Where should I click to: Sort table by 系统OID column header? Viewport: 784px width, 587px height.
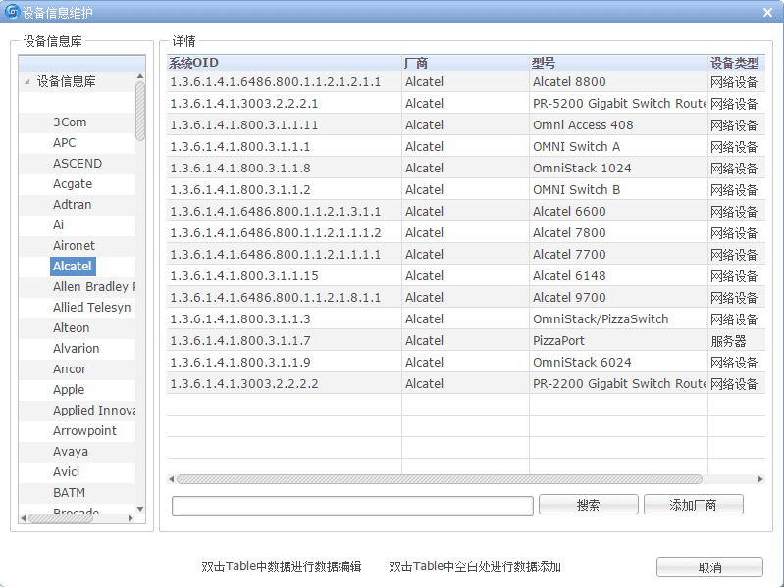click(284, 63)
